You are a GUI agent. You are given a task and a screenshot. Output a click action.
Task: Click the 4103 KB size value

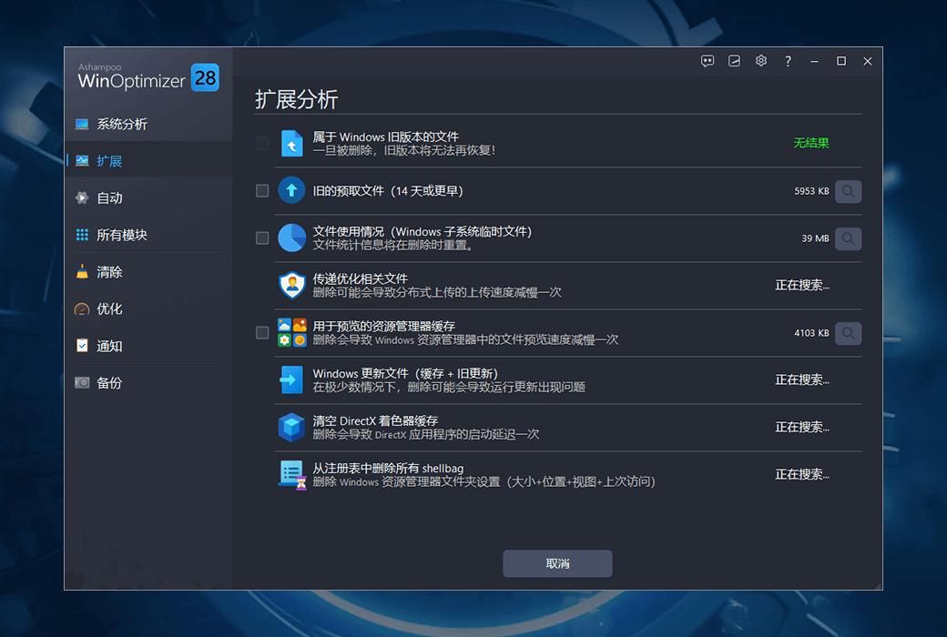point(811,333)
